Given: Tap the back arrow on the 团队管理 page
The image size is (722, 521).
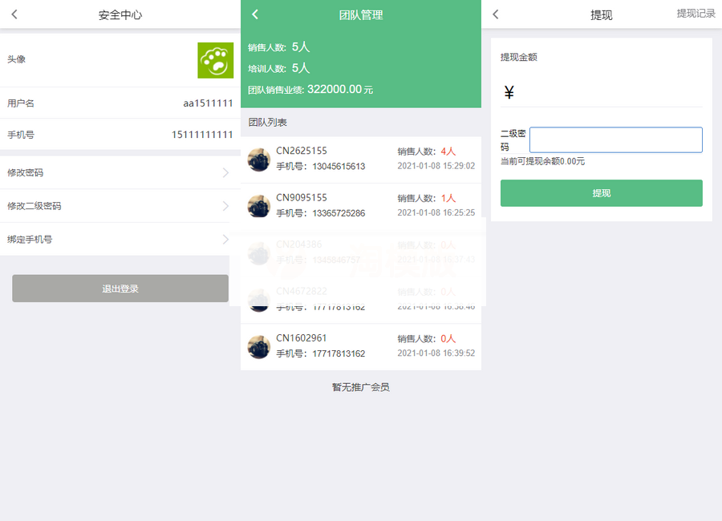Looking at the screenshot, I should [x=254, y=14].
